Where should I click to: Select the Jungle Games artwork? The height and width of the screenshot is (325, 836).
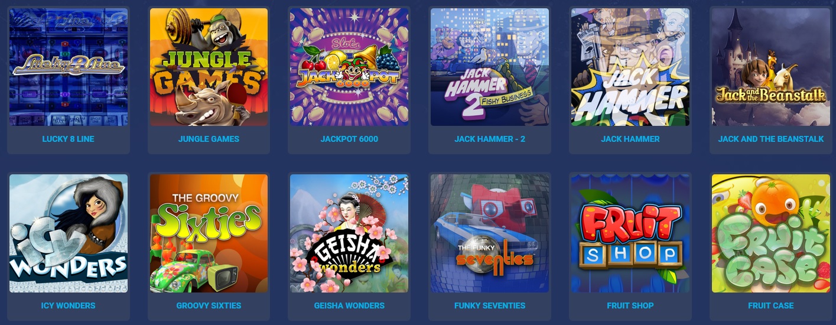(x=209, y=67)
